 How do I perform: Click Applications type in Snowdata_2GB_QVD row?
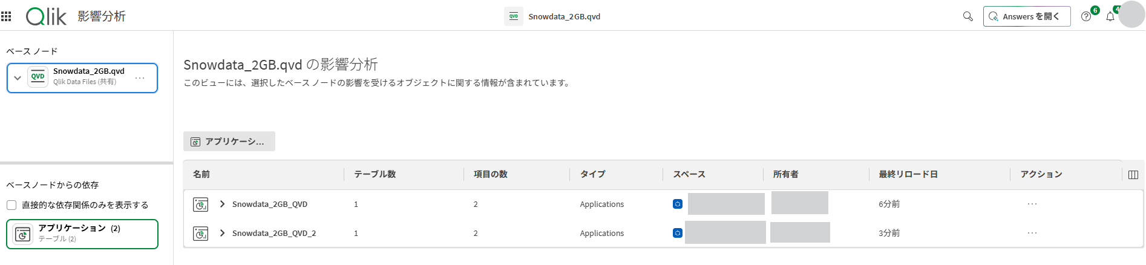(602, 204)
